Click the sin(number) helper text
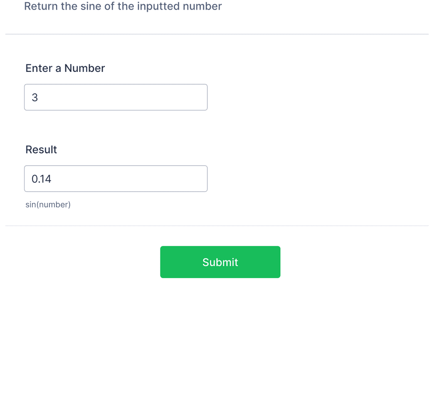 pos(48,204)
